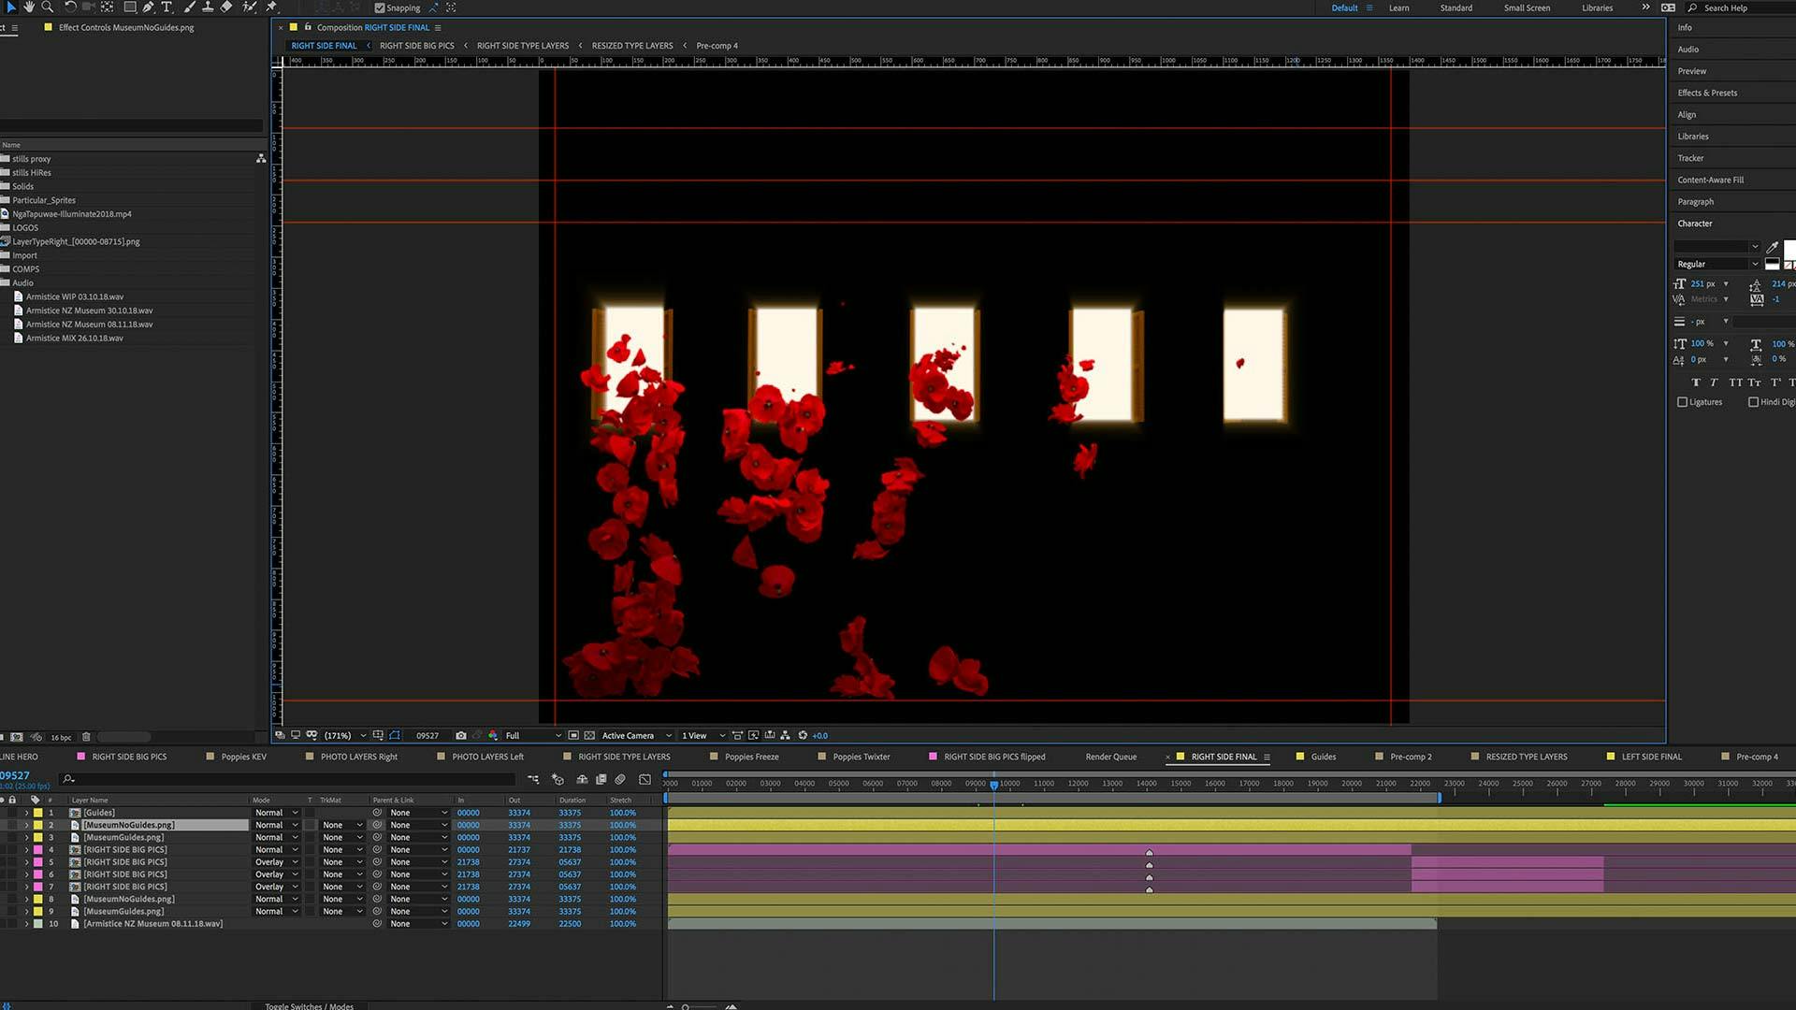Open Overlay mode dropdown for layer 5

(x=276, y=862)
